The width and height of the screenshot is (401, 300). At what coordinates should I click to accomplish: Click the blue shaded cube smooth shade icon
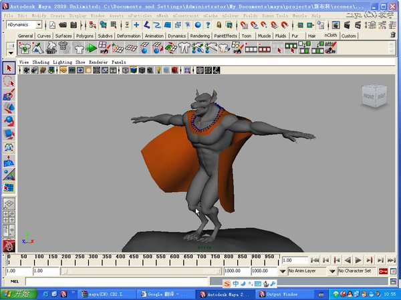click(x=134, y=70)
